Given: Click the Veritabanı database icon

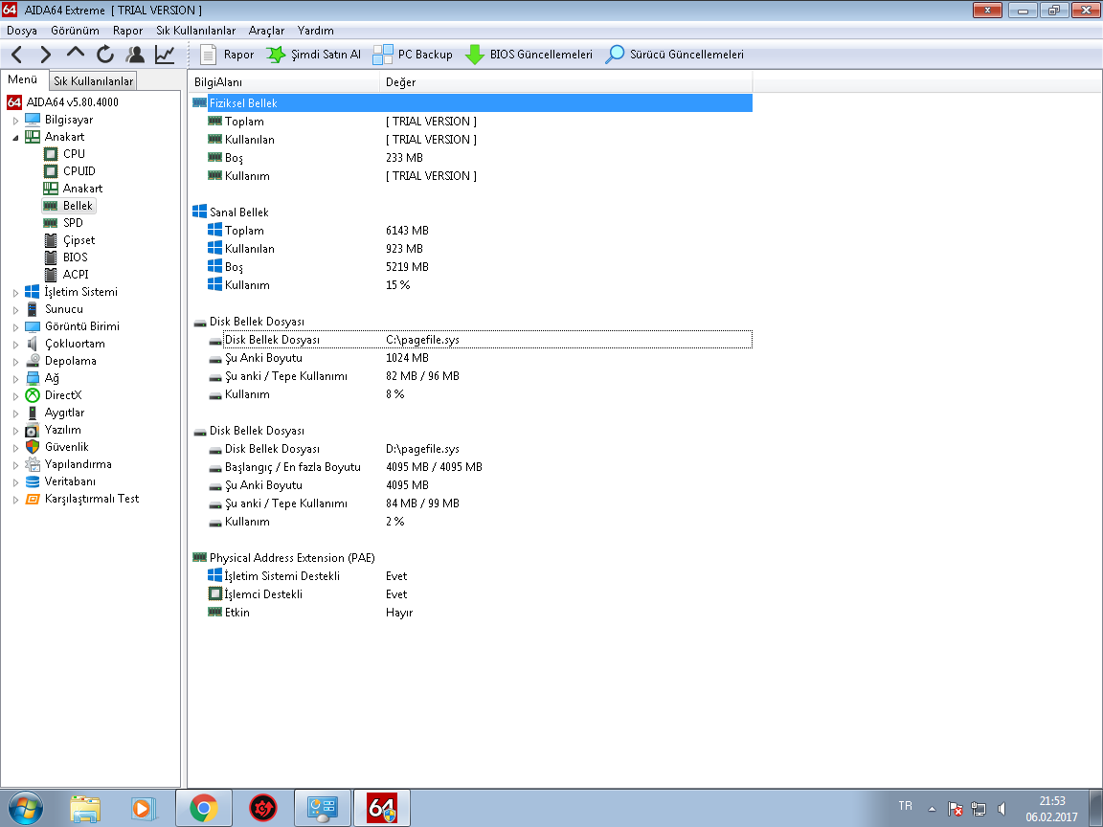Looking at the screenshot, I should (33, 481).
